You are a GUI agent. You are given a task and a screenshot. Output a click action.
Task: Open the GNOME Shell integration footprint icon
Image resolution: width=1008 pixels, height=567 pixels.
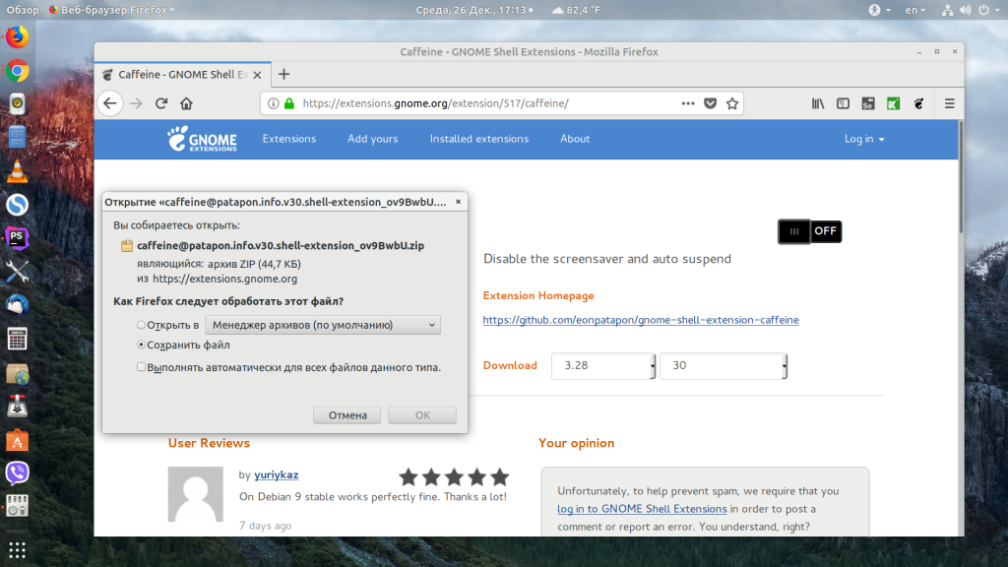point(918,103)
